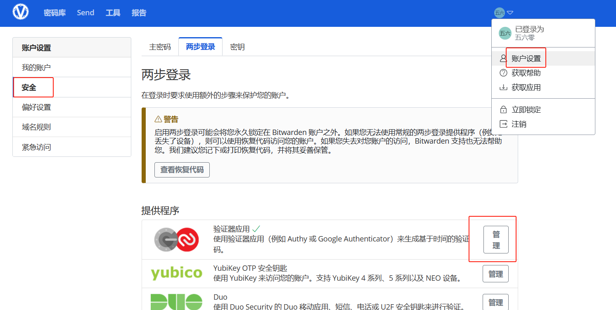
Task: Expand the account dropdown arrow
Action: pos(510,13)
